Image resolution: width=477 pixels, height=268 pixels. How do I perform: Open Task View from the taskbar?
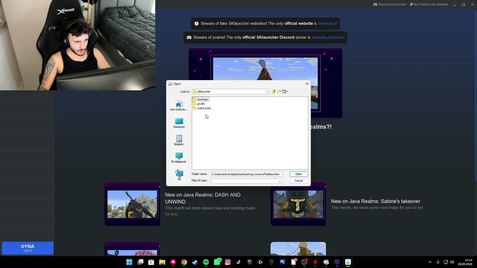(x=140, y=262)
